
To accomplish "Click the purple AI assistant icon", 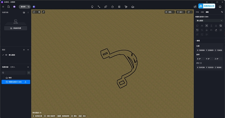I will 14,7.
